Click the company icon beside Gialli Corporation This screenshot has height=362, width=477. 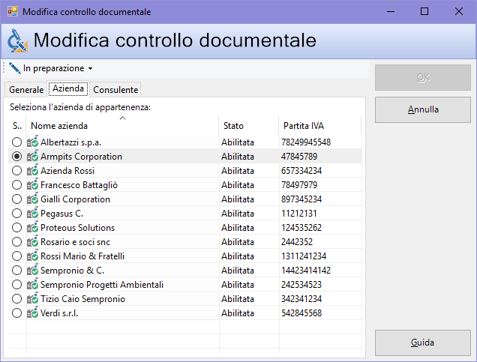click(32, 199)
